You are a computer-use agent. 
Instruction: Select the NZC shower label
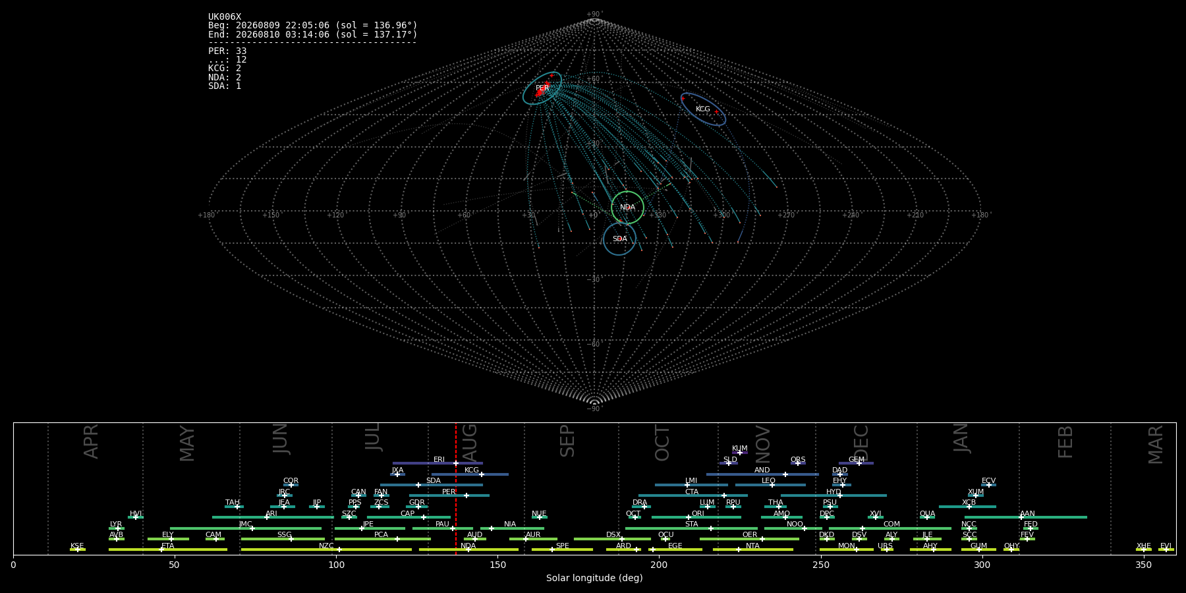(x=326, y=546)
